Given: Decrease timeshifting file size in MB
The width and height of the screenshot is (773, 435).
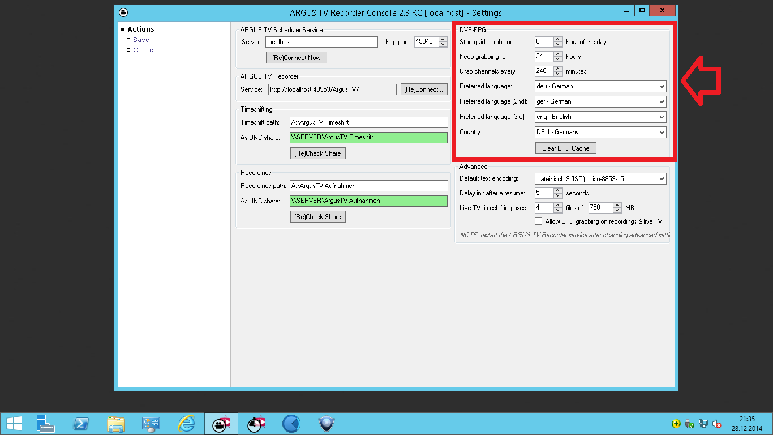Looking at the screenshot, I should coord(617,210).
